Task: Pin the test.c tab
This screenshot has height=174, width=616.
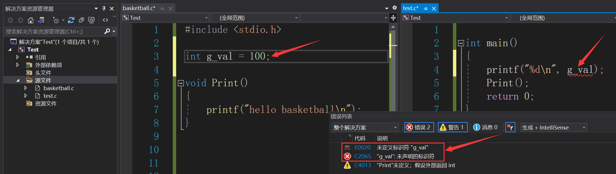Action: click(425, 9)
